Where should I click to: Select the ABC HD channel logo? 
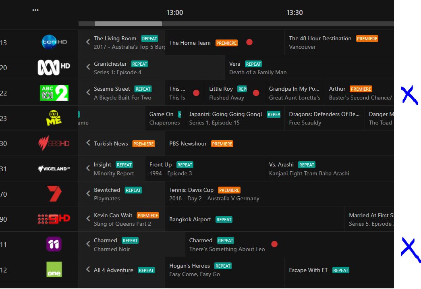[x=54, y=67]
